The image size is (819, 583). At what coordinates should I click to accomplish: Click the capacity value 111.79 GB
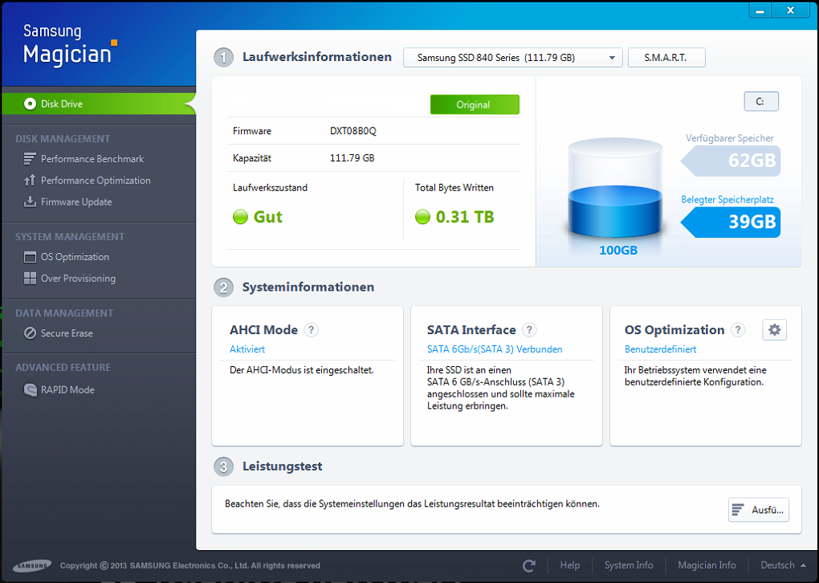(352, 157)
